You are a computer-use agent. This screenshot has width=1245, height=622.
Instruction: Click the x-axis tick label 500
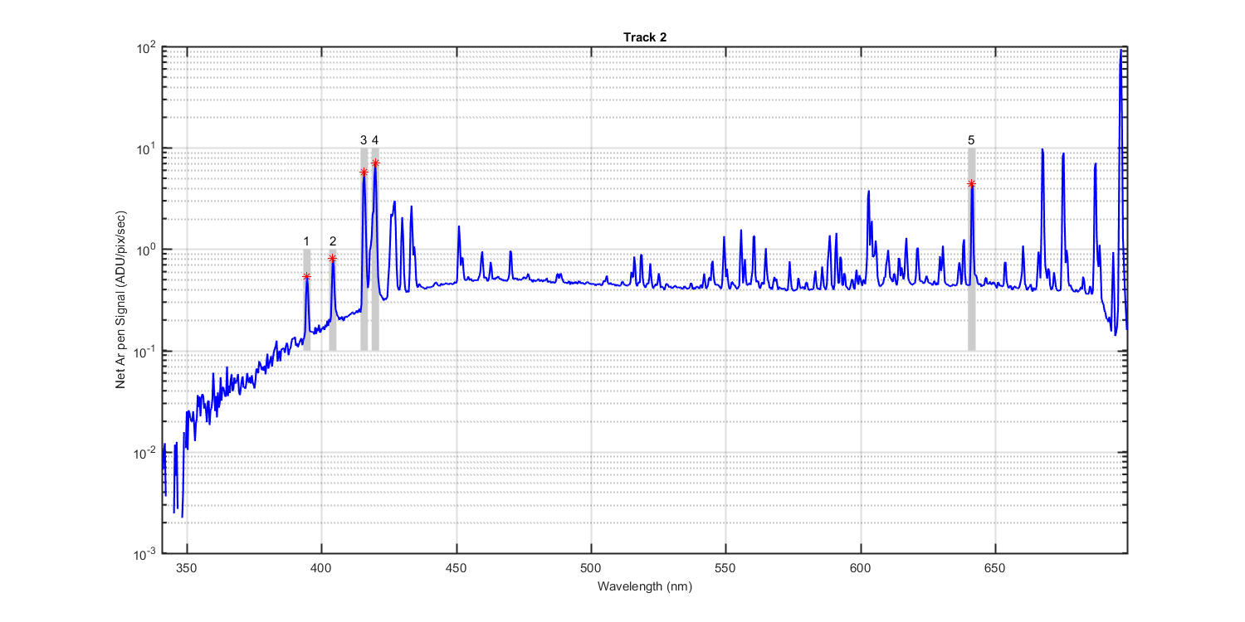pos(591,568)
